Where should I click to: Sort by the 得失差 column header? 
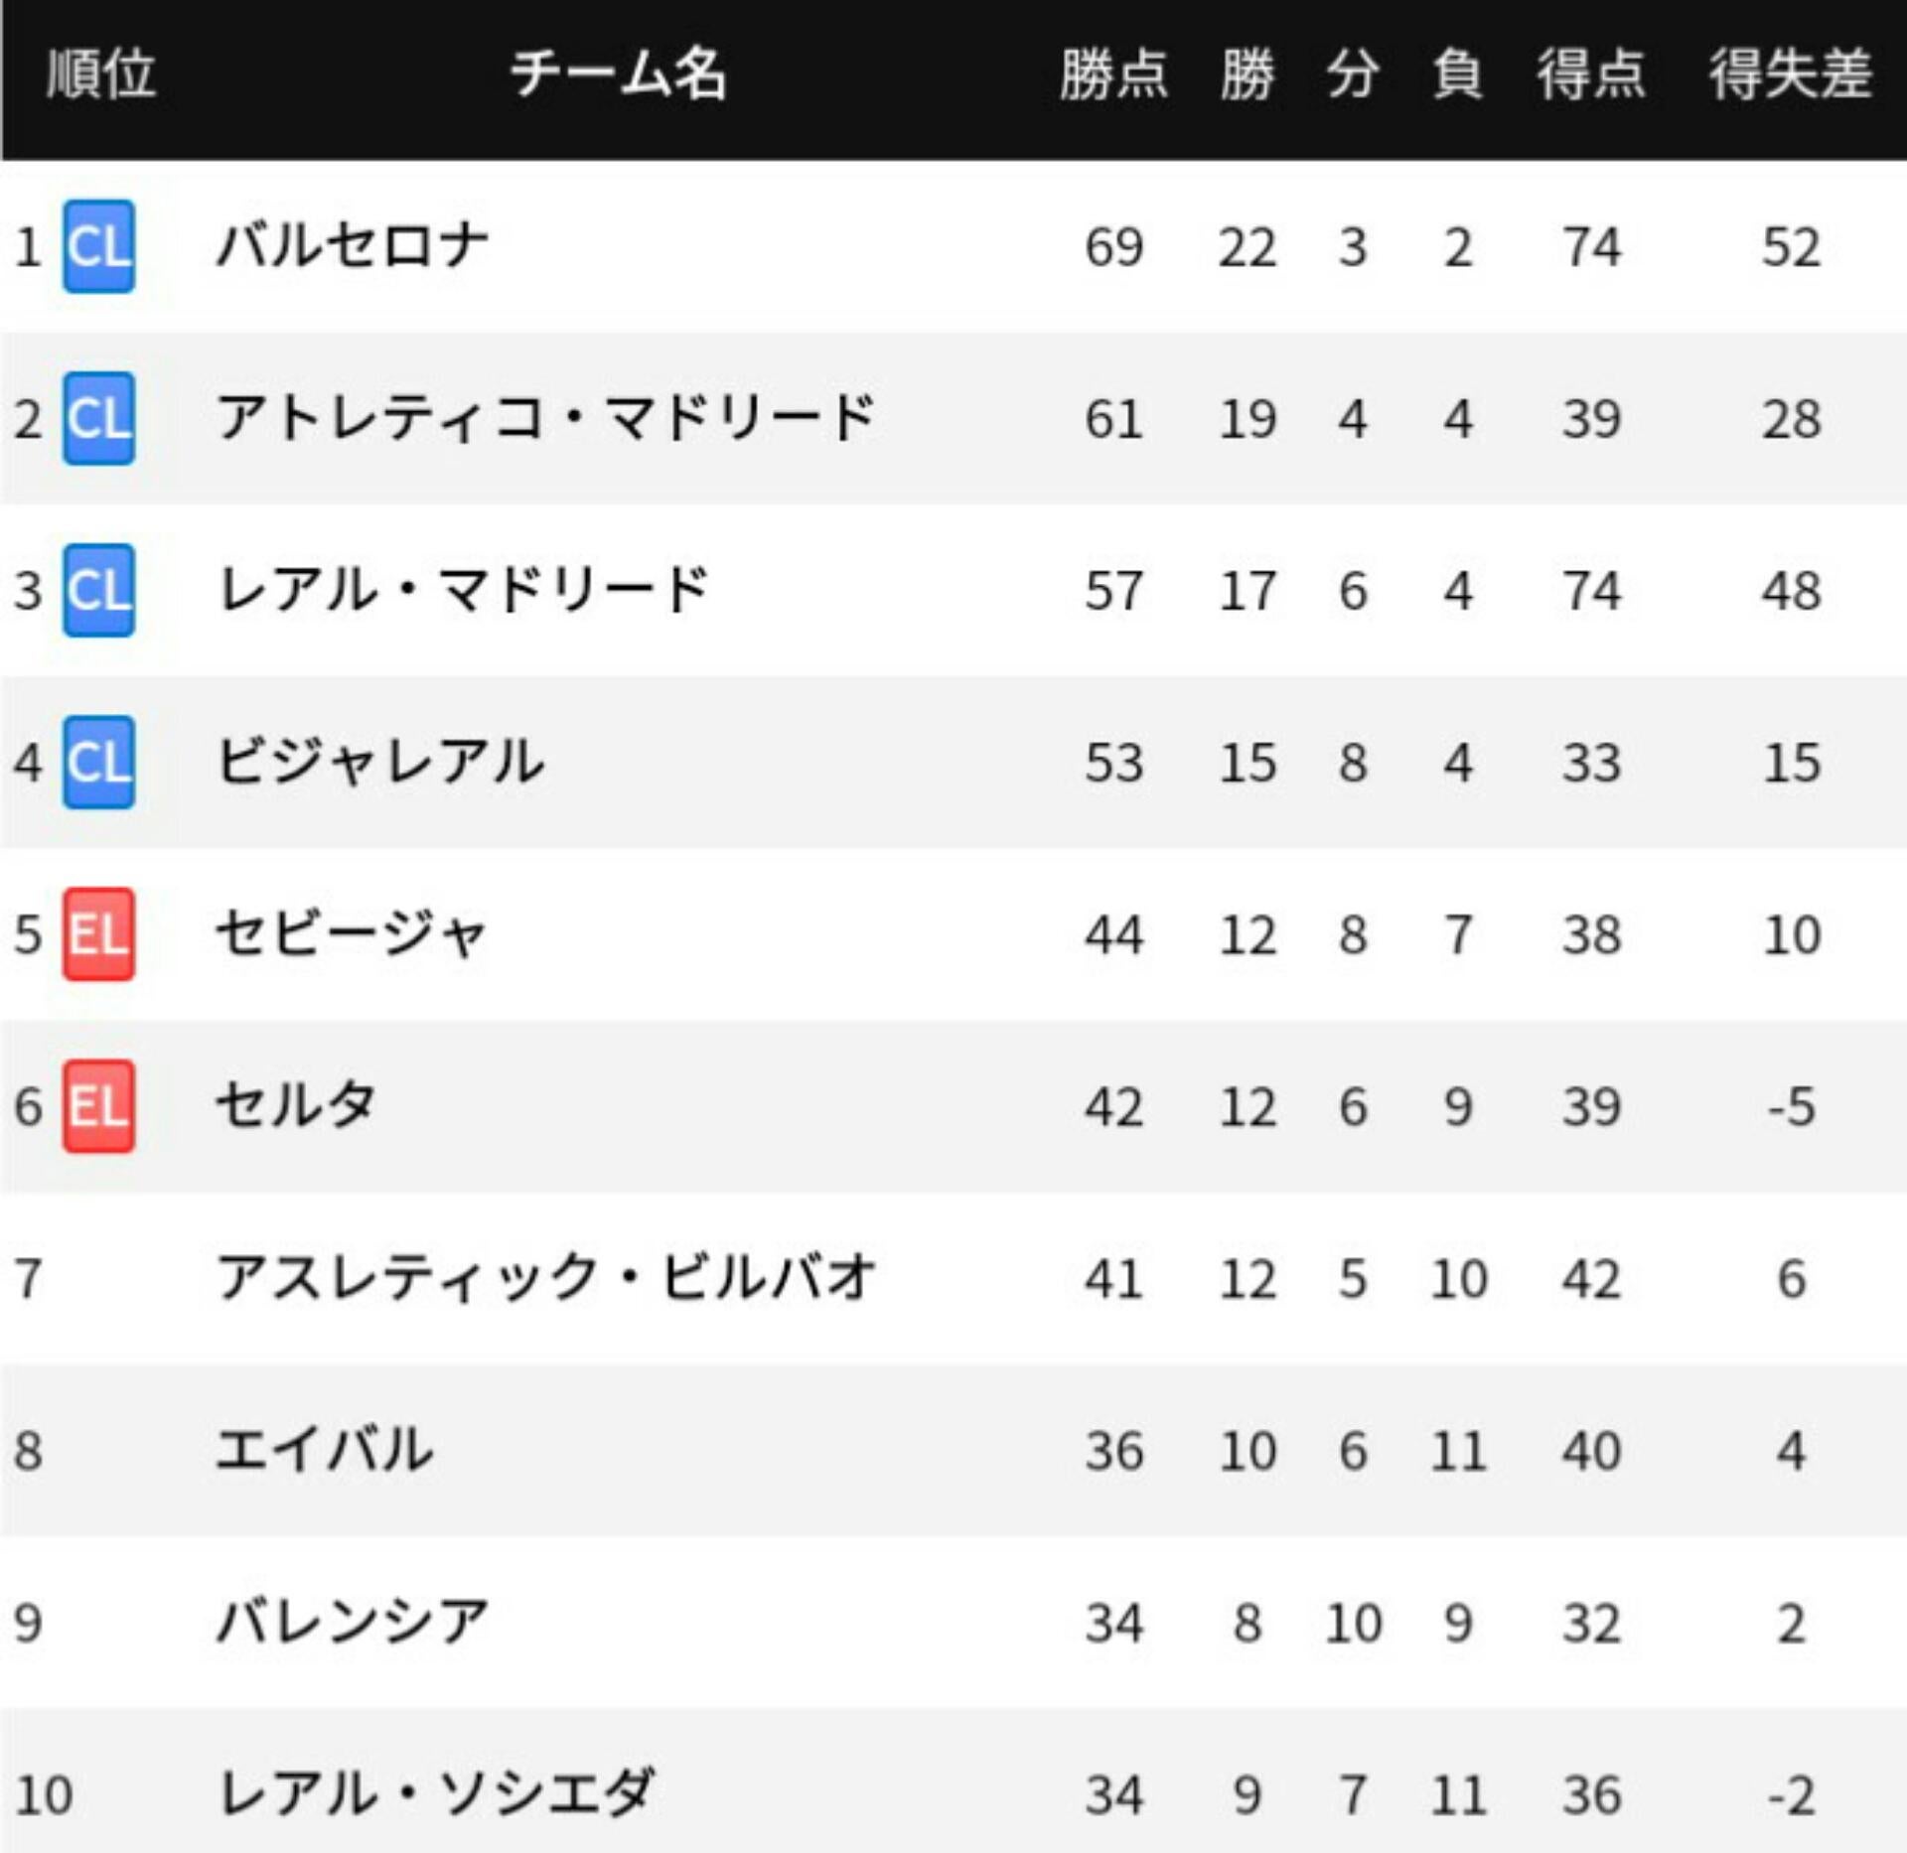[x=1790, y=74]
